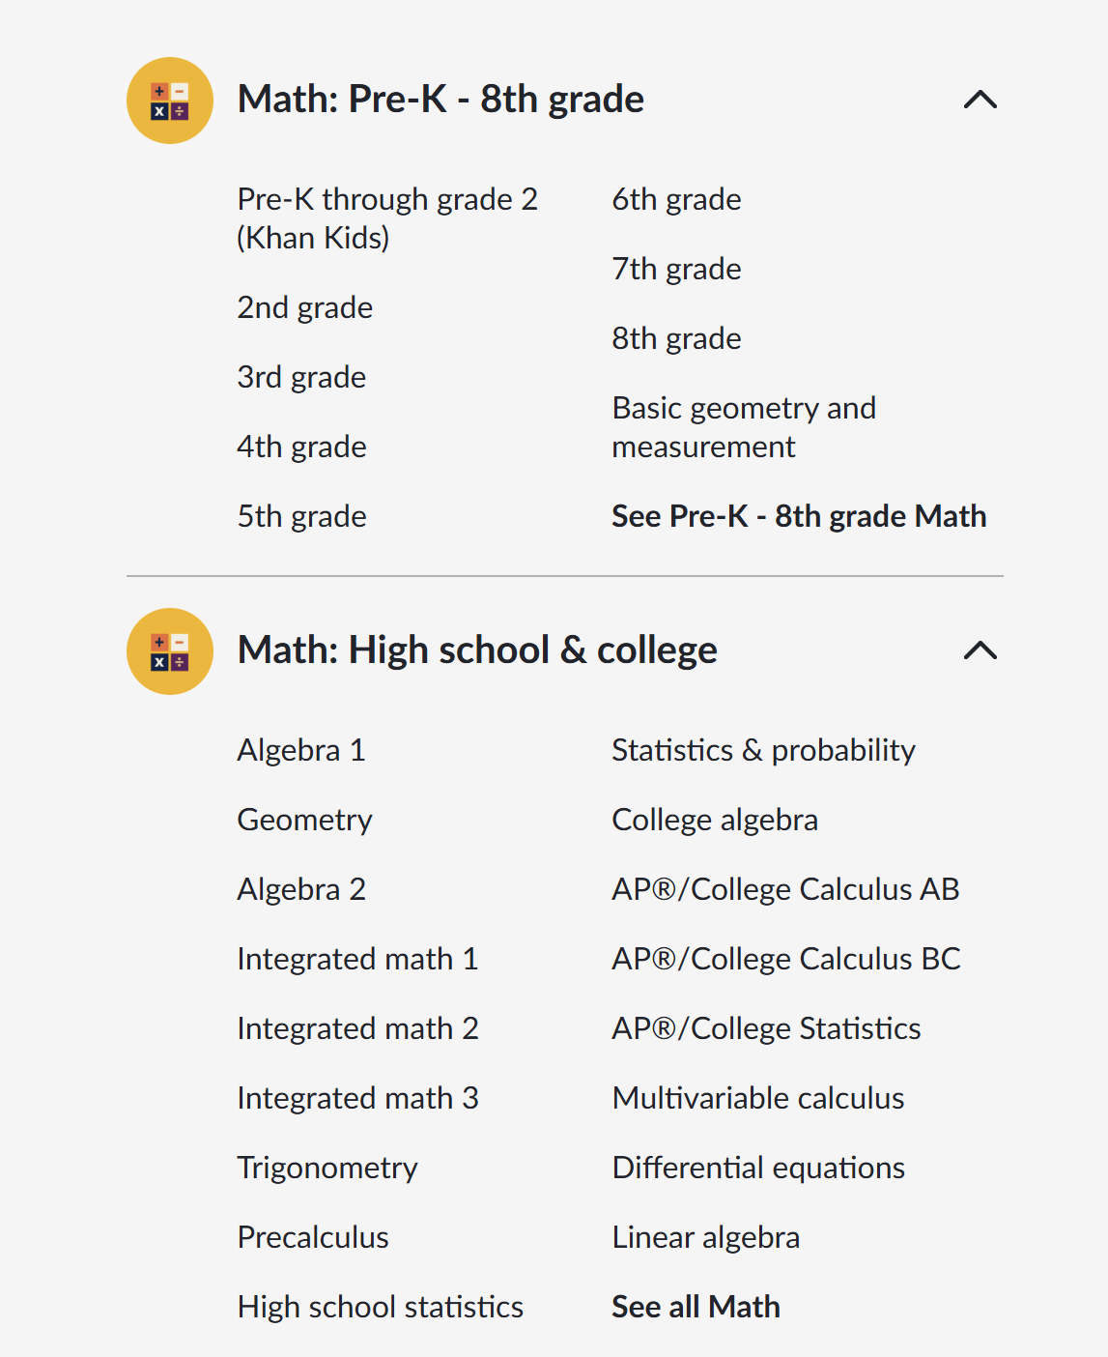Open the Pre-K through grade 2 (Khan Kids) course

(x=387, y=217)
